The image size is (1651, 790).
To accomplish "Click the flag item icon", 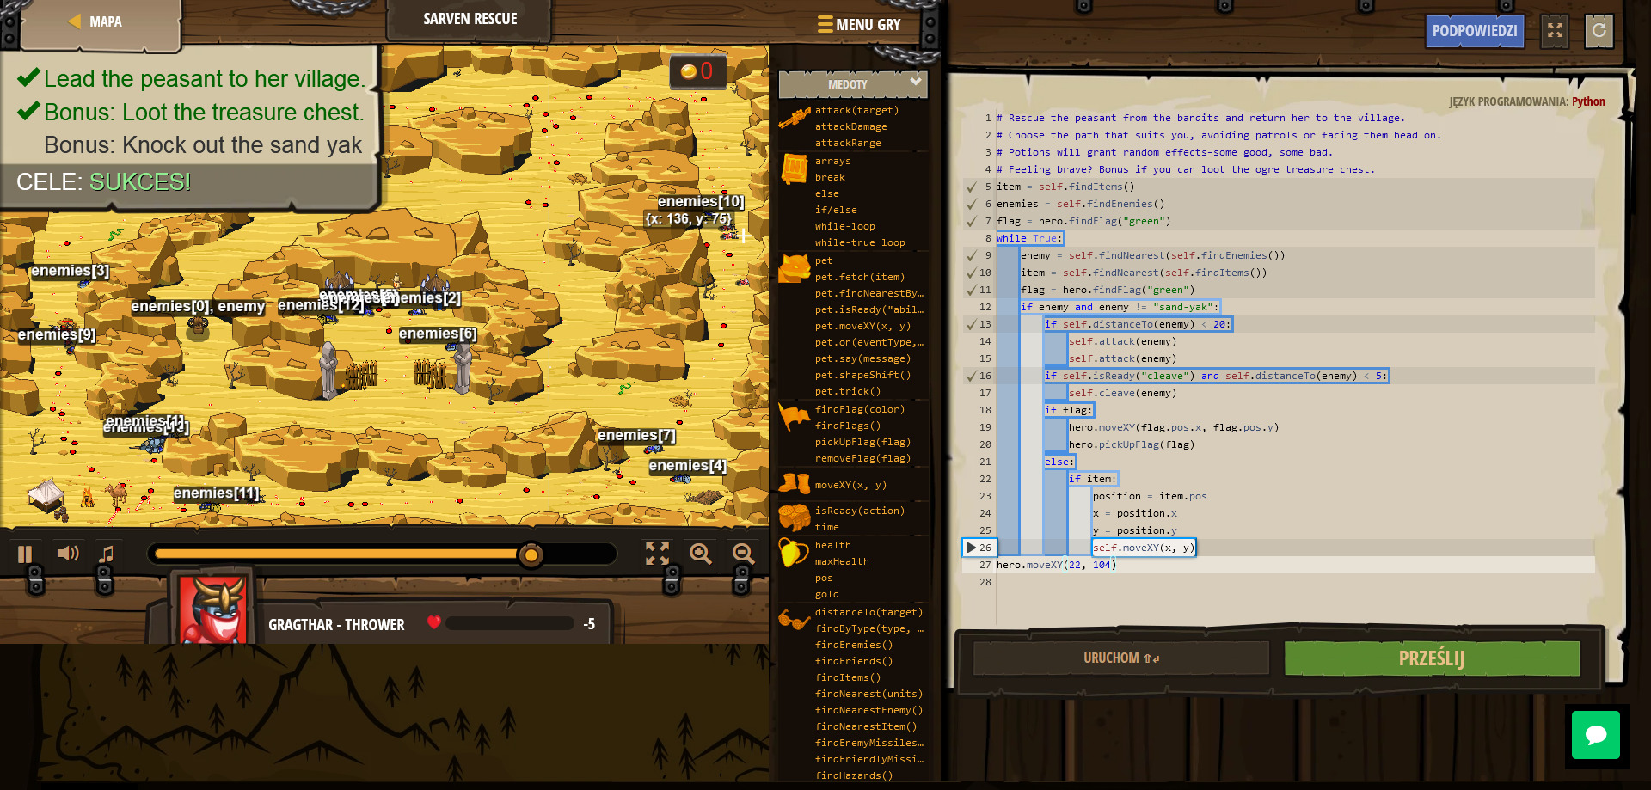I will [795, 417].
